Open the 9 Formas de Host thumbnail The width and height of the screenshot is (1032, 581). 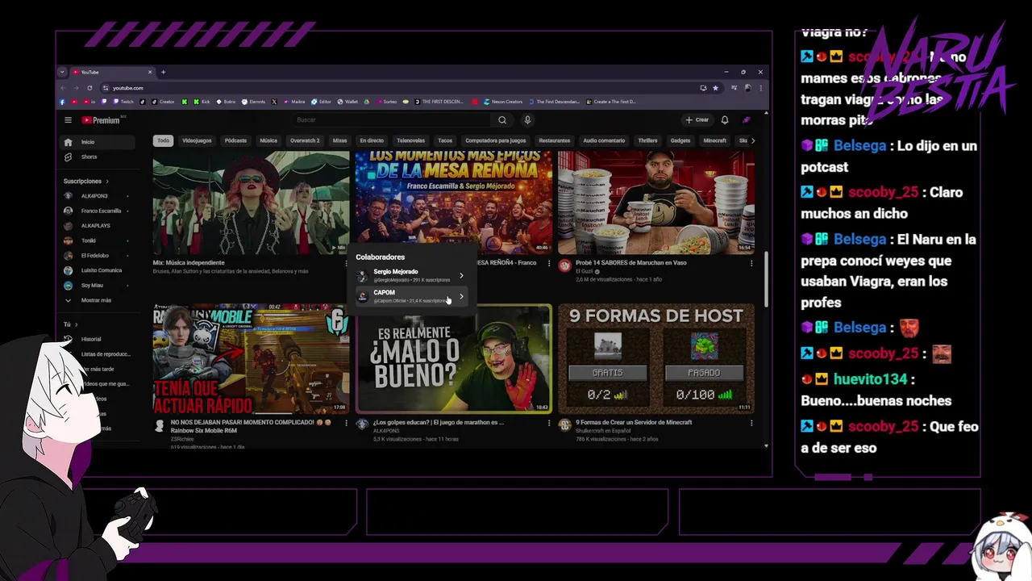point(656,358)
